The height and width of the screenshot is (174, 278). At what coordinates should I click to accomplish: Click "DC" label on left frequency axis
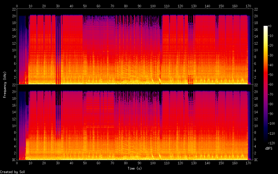tap(14, 160)
